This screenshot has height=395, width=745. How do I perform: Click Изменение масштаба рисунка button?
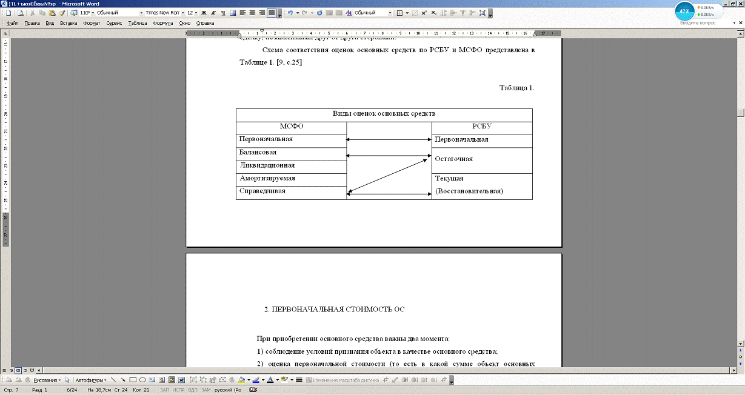click(342, 380)
